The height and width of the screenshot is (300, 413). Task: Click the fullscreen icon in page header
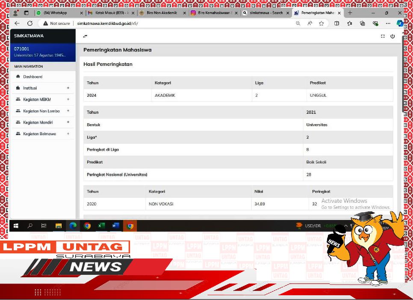pyautogui.click(x=383, y=36)
